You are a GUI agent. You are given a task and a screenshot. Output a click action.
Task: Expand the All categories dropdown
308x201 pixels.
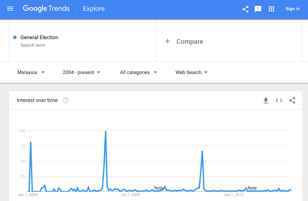(x=139, y=72)
